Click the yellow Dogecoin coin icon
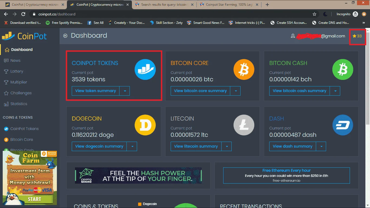This screenshot has height=208, width=370. pos(145,125)
